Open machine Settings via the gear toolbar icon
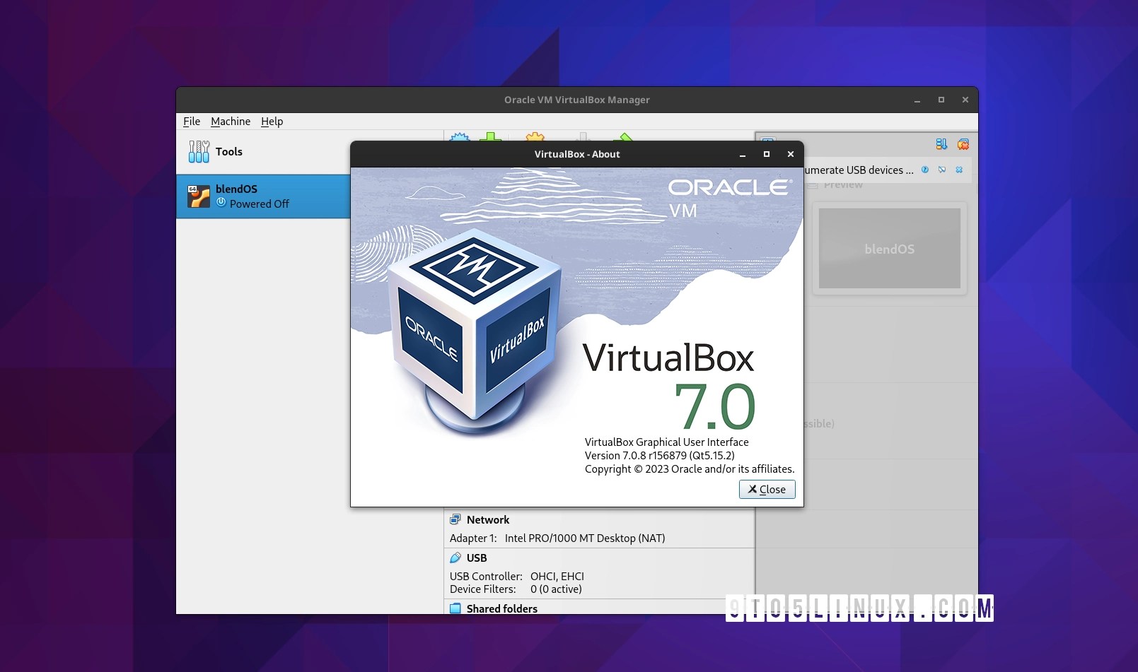This screenshot has width=1138, height=672. pos(535,138)
